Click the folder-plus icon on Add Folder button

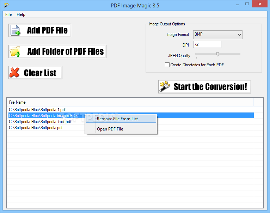[15, 51]
